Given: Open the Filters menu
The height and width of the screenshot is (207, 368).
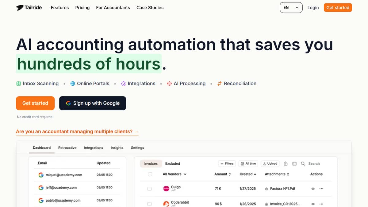Looking at the screenshot, I should 227,164.
